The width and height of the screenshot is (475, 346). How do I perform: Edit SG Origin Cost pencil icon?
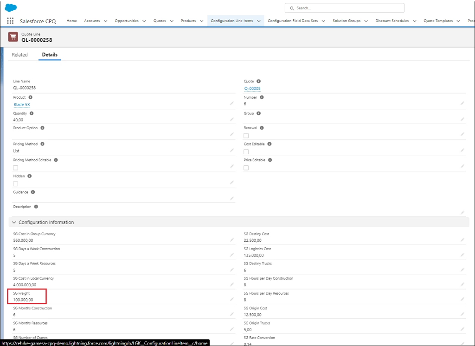(x=462, y=314)
